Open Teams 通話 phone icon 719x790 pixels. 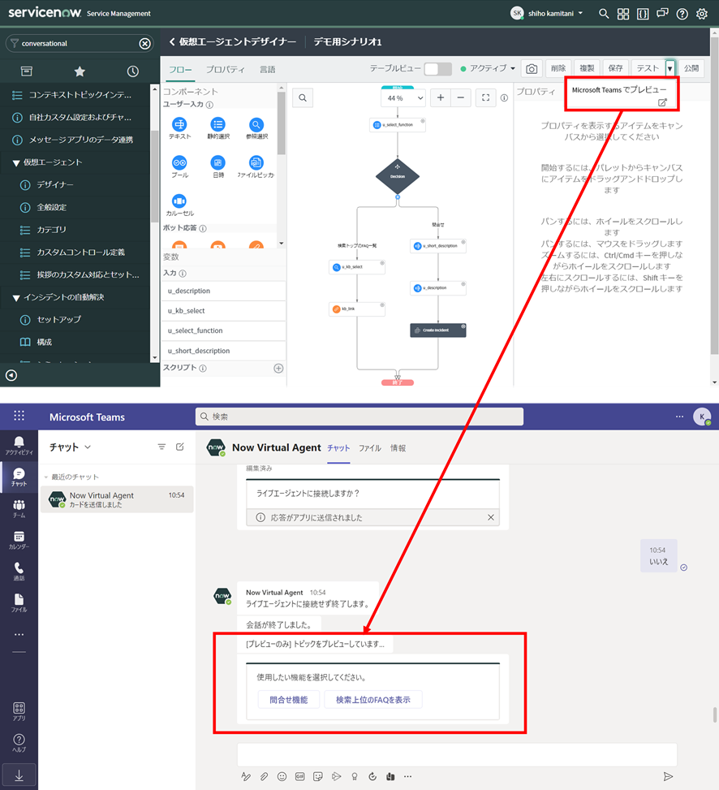(19, 572)
